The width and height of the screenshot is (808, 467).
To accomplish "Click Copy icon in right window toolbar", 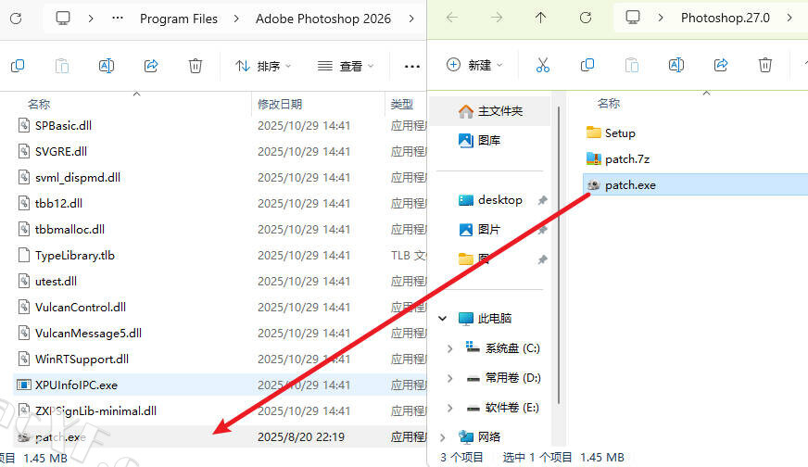I will coord(587,65).
